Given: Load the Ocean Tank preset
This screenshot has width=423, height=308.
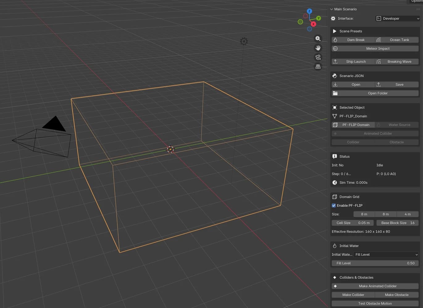Looking at the screenshot, I should (x=397, y=40).
